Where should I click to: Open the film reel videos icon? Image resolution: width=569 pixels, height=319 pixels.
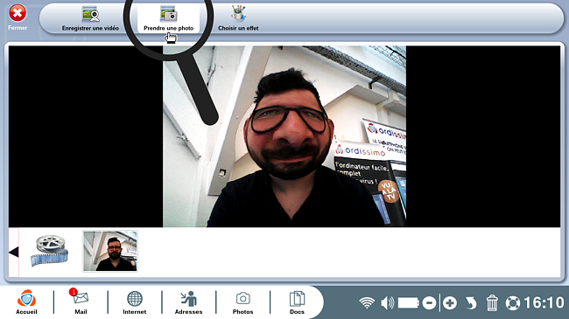click(49, 251)
